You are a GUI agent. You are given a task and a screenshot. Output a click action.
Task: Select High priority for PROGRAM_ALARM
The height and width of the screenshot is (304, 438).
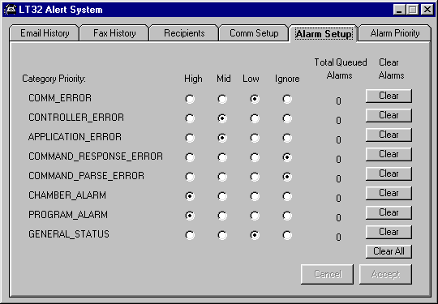click(x=190, y=216)
